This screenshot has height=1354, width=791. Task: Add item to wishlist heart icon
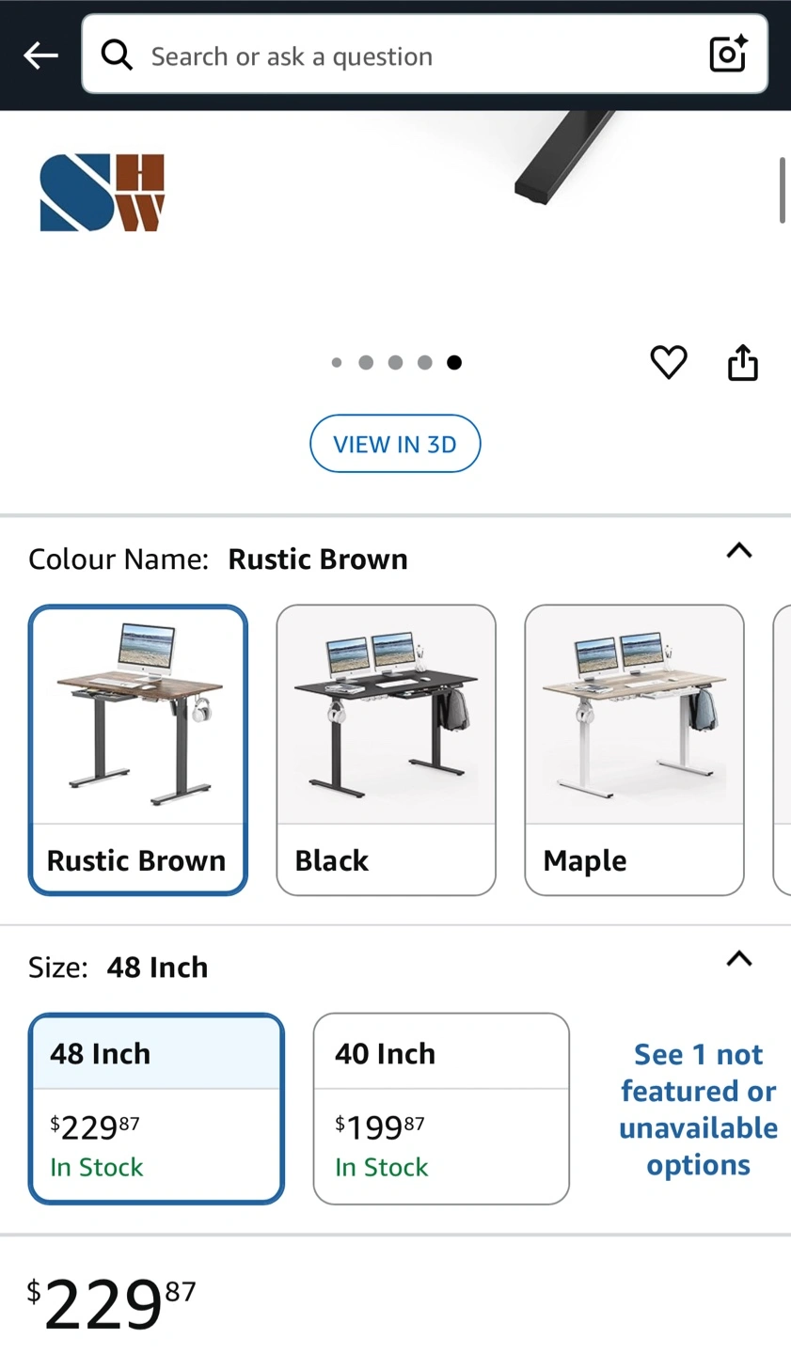tap(669, 362)
